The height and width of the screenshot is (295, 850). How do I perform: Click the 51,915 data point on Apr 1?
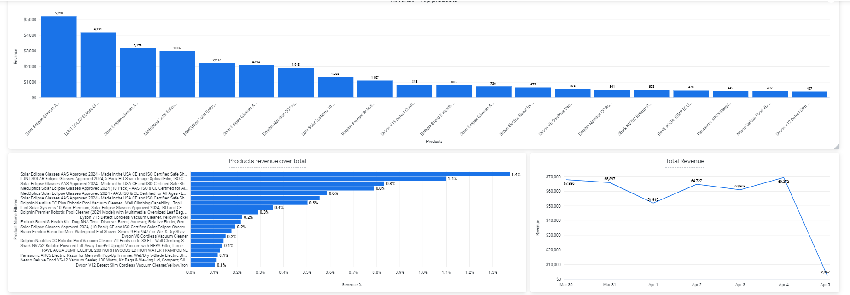pos(653,203)
